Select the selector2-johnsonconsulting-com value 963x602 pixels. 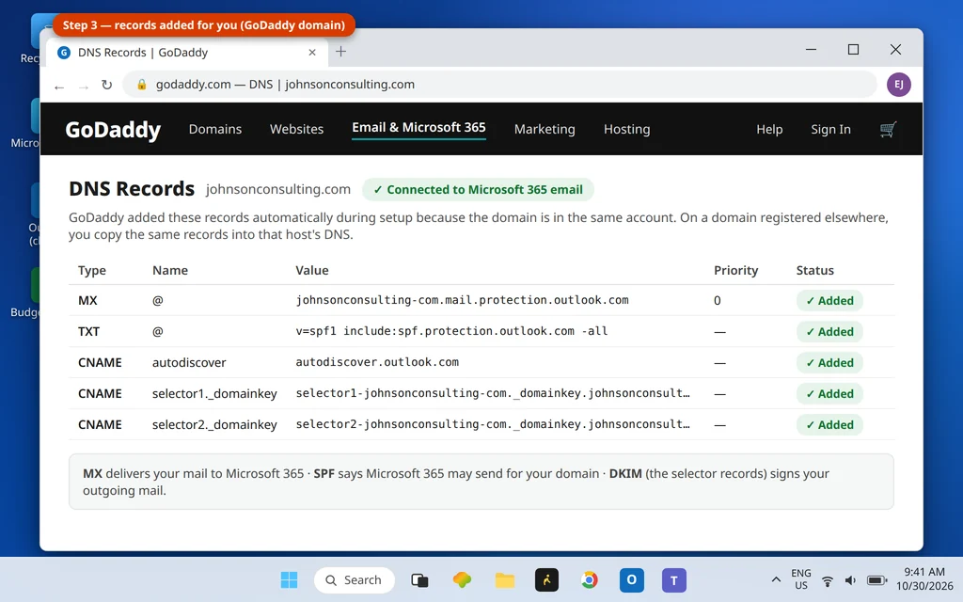[x=493, y=424]
